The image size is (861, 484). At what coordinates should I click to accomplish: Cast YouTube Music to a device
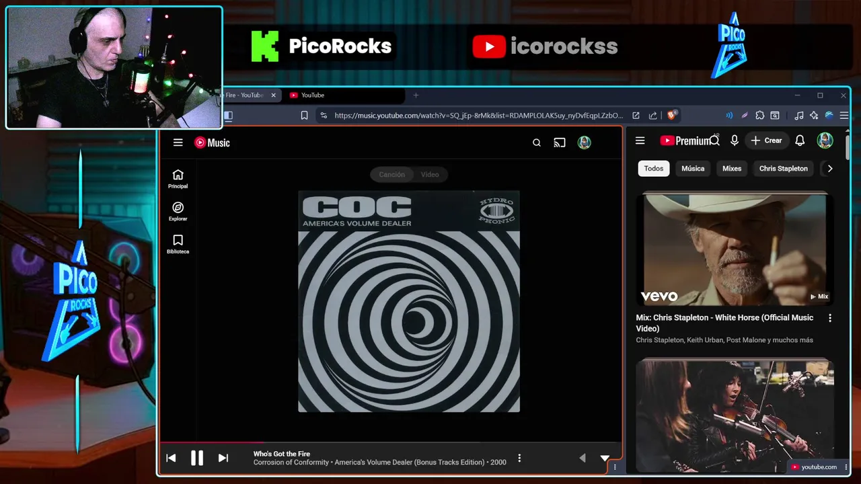click(x=560, y=143)
